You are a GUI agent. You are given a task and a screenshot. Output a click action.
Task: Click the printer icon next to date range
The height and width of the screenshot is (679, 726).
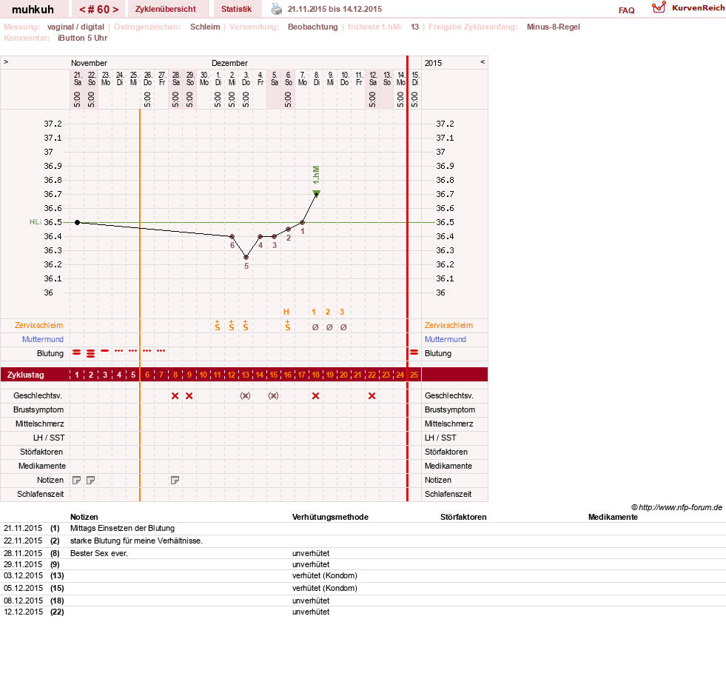pos(277,9)
